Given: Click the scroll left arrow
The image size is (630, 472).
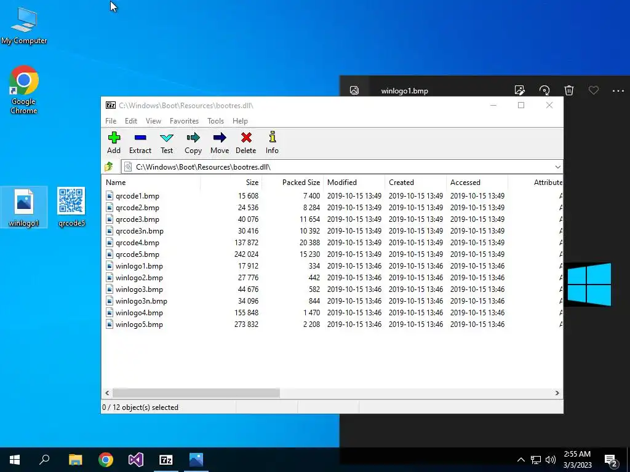Looking at the screenshot, I should pyautogui.click(x=107, y=393).
